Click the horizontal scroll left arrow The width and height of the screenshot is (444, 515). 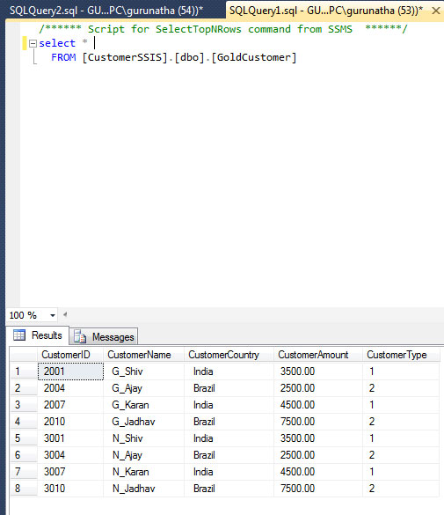coord(65,314)
